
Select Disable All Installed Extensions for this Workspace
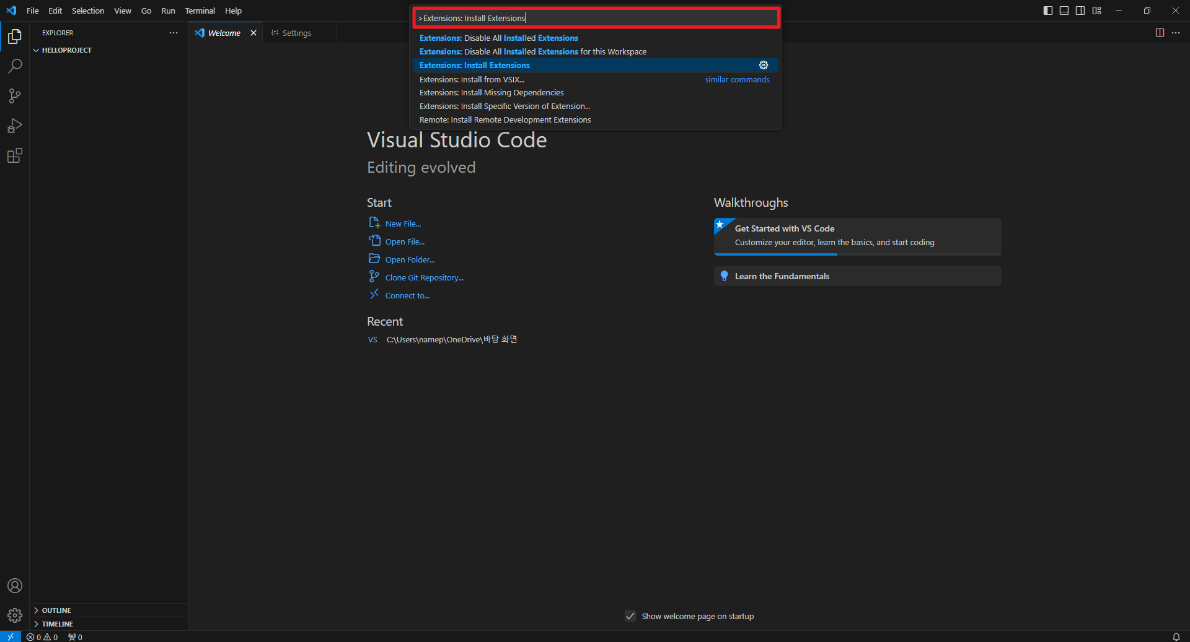point(595,51)
